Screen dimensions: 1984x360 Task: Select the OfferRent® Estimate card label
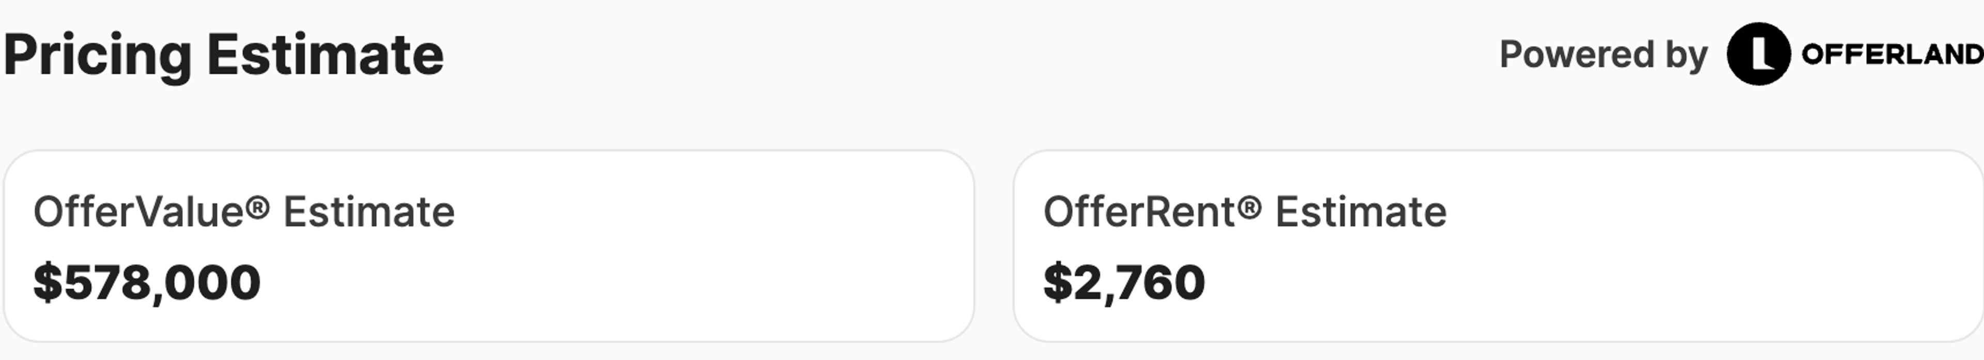coord(1245,212)
